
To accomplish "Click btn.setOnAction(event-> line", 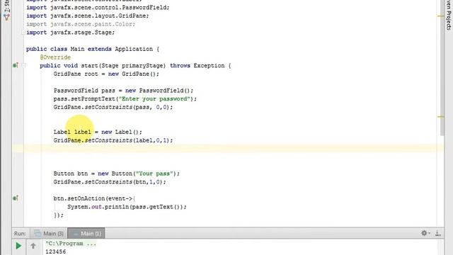I will point(94,198).
